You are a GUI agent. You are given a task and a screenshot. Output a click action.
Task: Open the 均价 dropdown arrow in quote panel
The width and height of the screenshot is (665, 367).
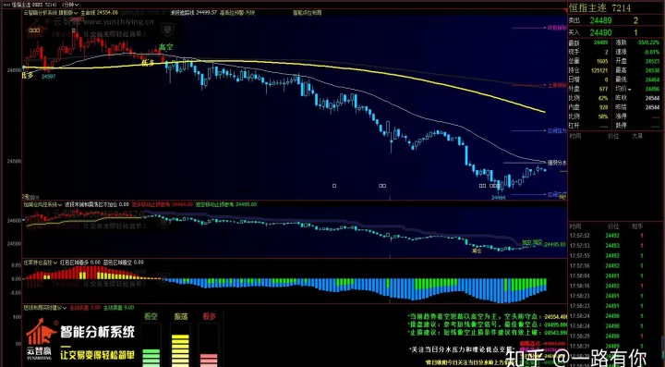click(630, 90)
